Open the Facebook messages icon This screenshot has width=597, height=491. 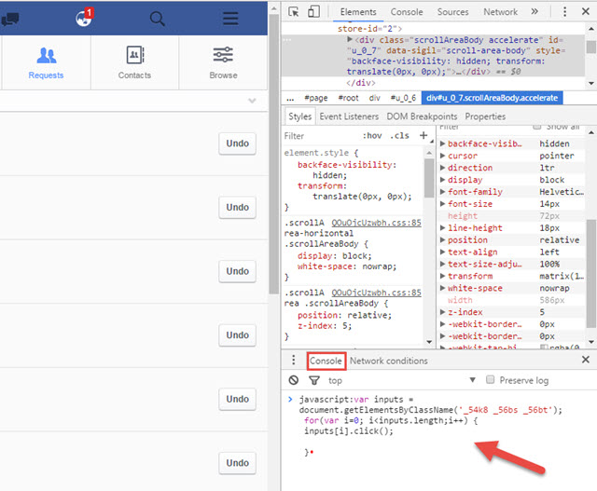[x=10, y=19]
